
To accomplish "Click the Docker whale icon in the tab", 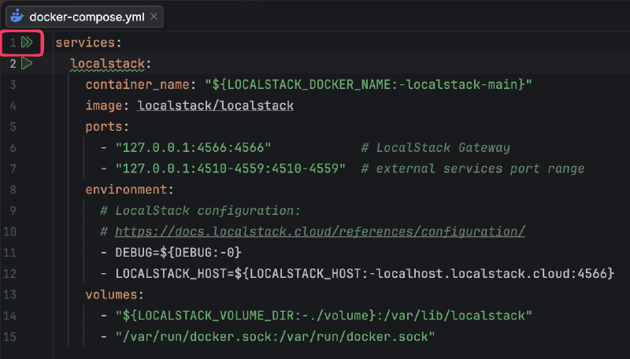I will coord(16,16).
